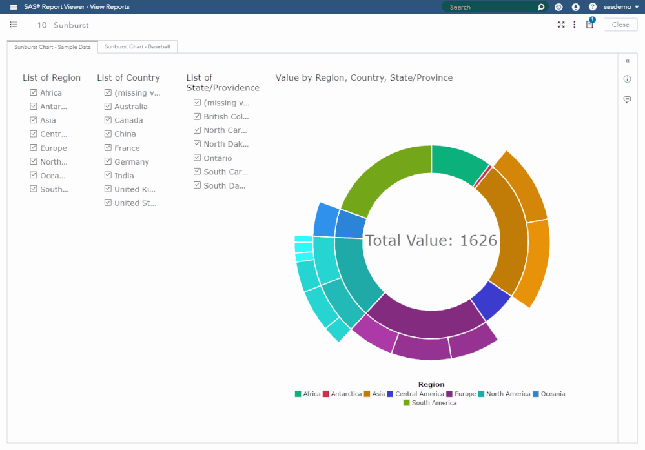Open the information icon in the right sidebar
Image resolution: width=645 pixels, height=450 pixels.
click(627, 79)
